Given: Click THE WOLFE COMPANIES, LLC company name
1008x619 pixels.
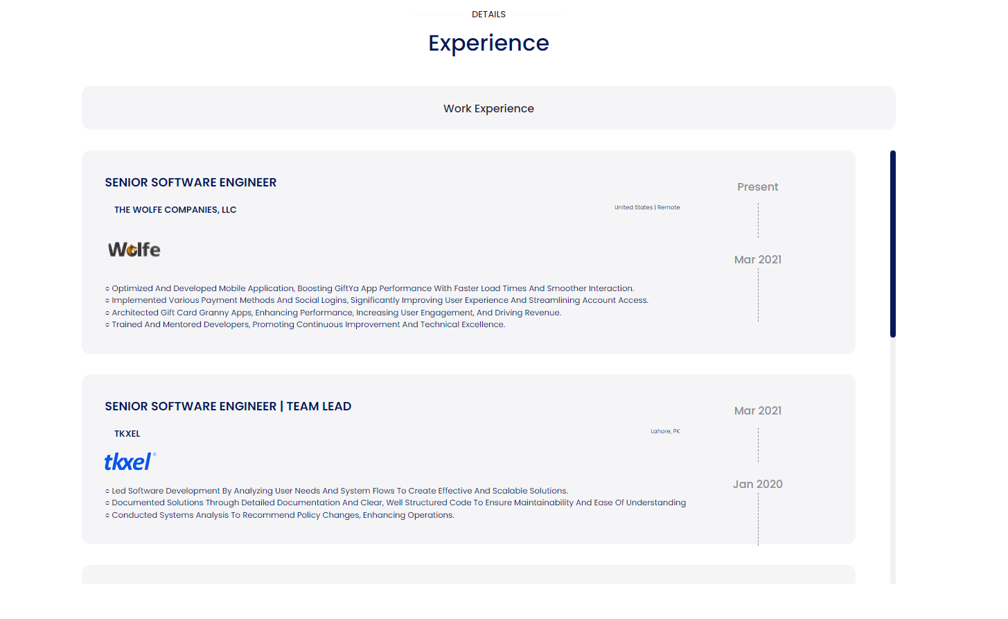Looking at the screenshot, I should 175,210.
